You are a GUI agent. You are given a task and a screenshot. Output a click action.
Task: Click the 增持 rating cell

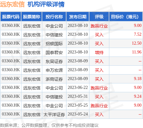coord(99,52)
